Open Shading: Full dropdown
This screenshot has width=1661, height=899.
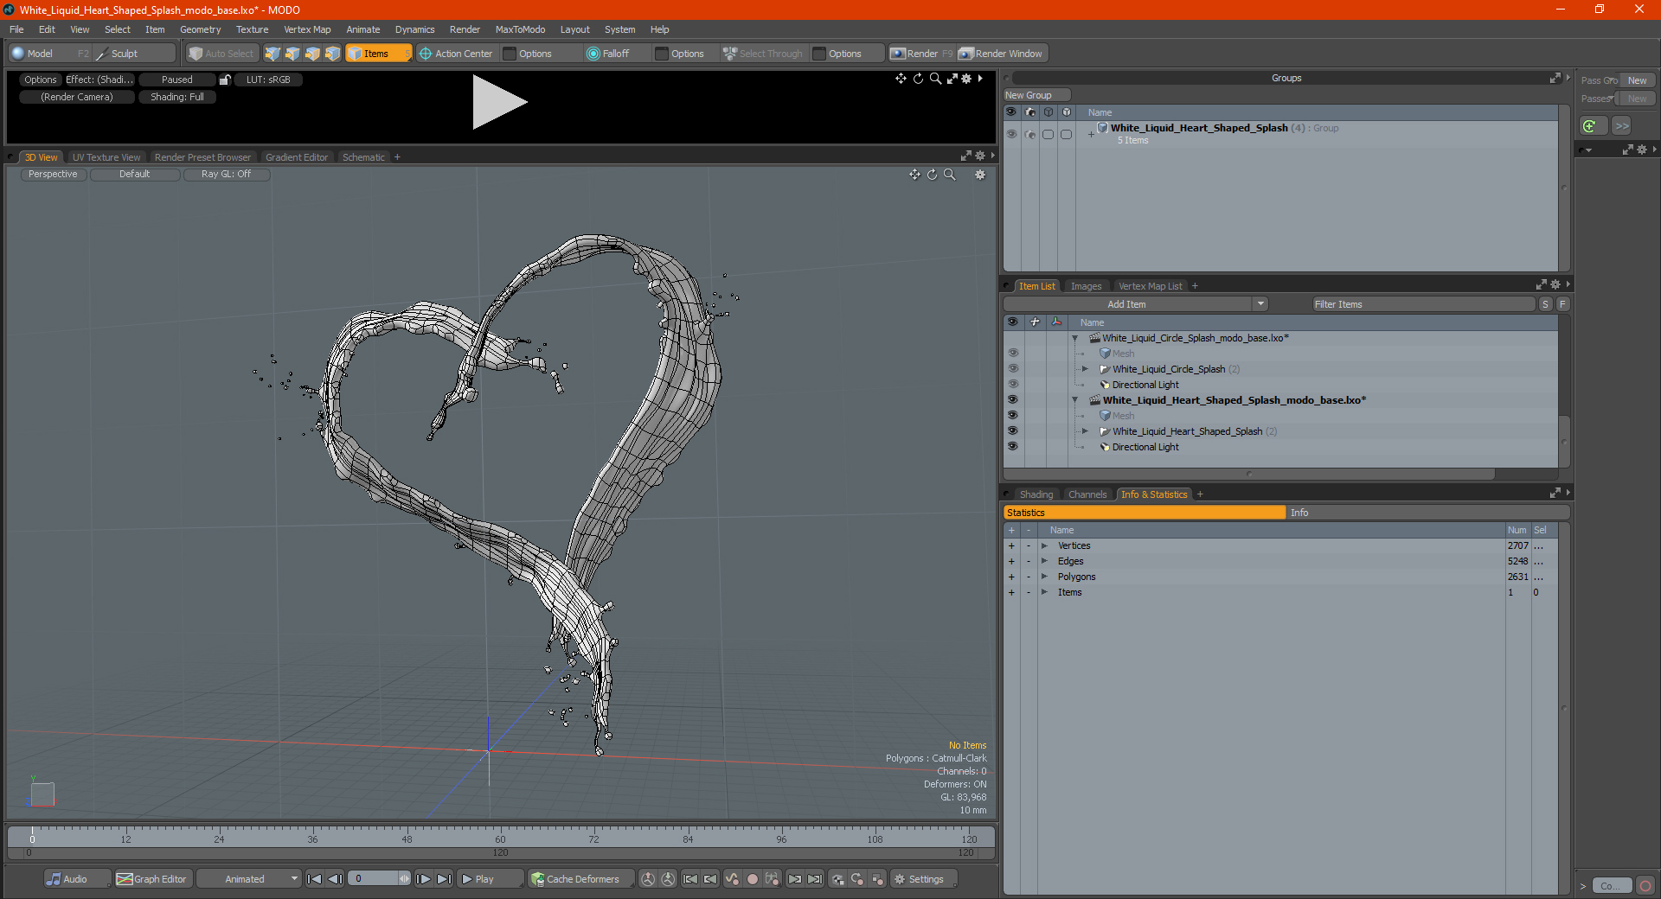pos(177,97)
